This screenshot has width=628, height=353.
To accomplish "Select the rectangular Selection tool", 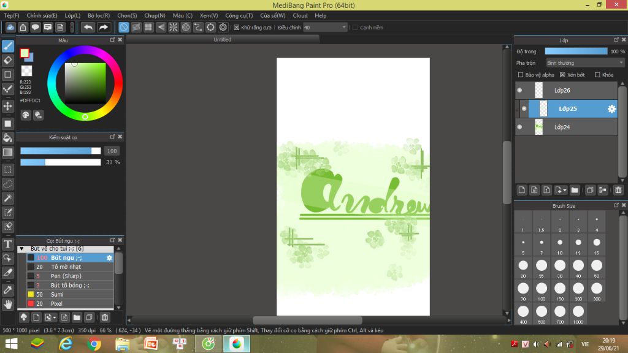I will click(8, 170).
